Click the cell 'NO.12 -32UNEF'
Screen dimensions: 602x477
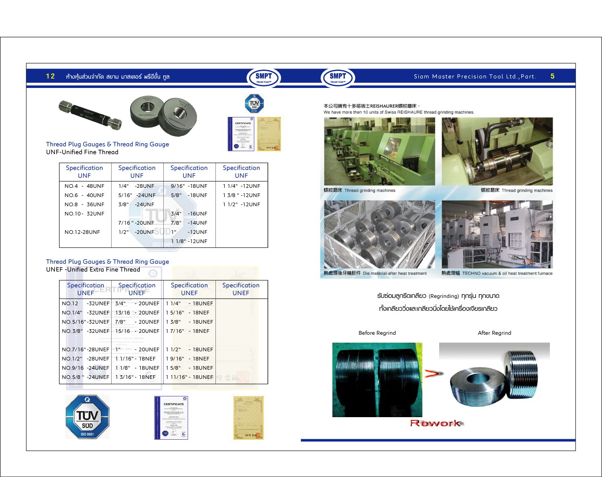pyautogui.click(x=86, y=303)
